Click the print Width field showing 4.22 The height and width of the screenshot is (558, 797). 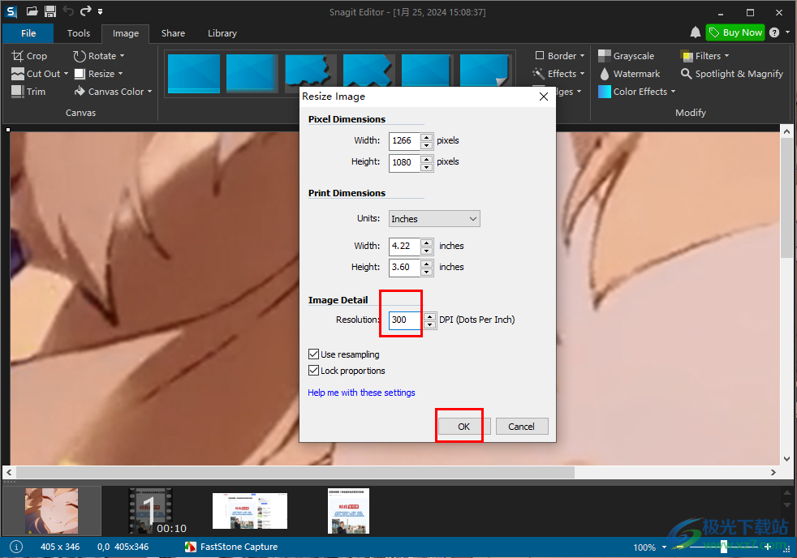click(x=405, y=247)
